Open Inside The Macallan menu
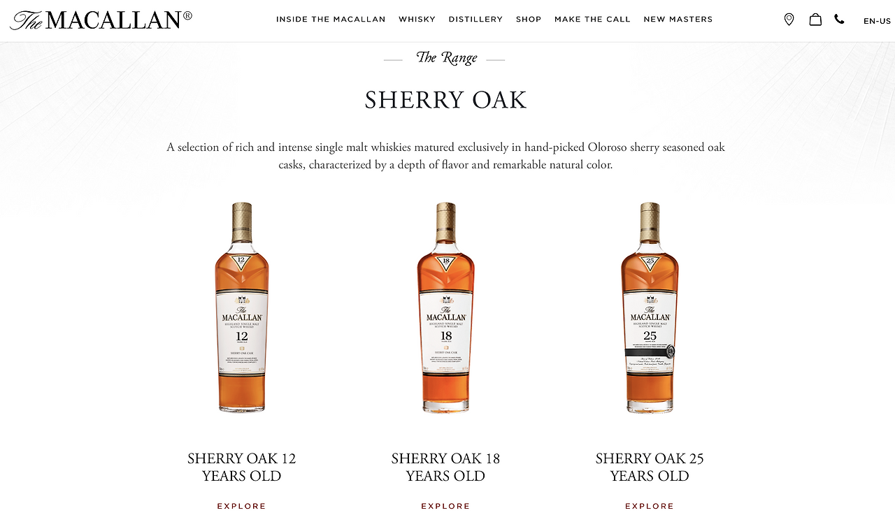The image size is (895, 515). tap(331, 20)
